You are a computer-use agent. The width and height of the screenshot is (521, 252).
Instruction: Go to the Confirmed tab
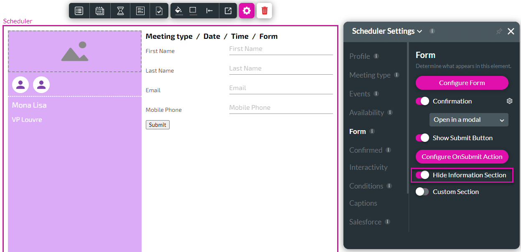(x=366, y=150)
